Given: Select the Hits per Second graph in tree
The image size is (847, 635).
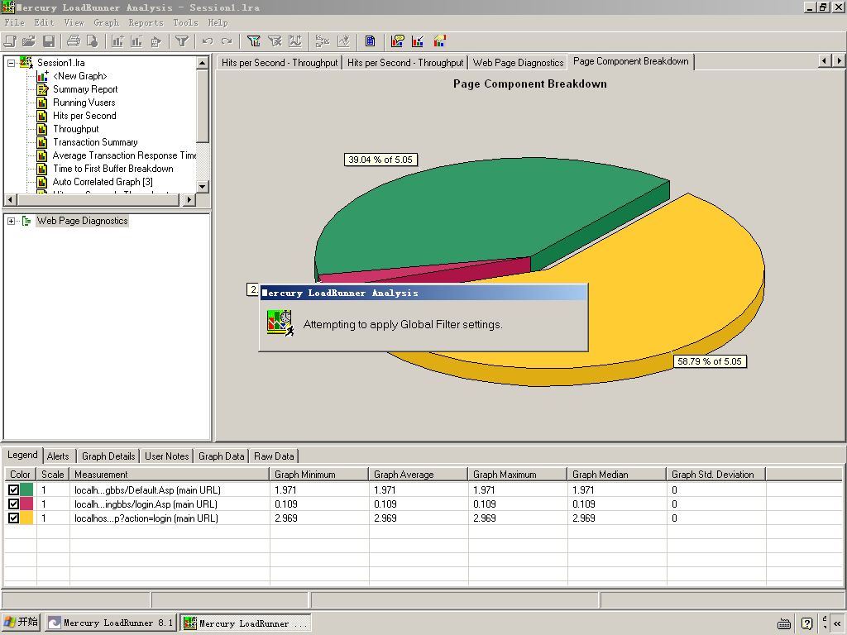Looking at the screenshot, I should click(x=84, y=116).
